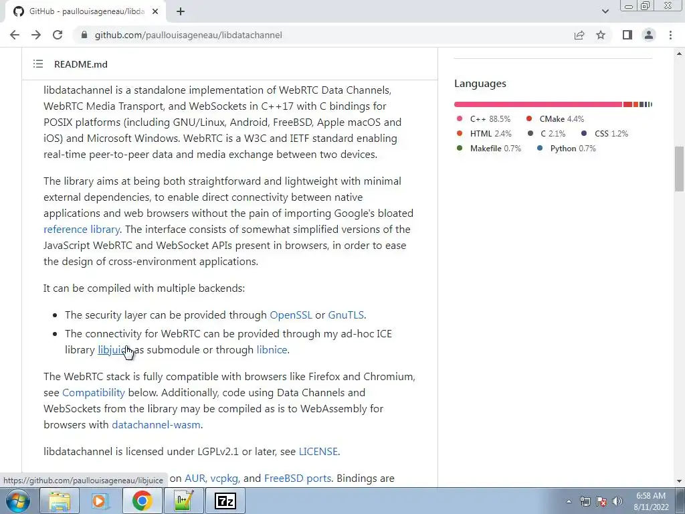Click the volume speaker tray icon

pyautogui.click(x=617, y=501)
